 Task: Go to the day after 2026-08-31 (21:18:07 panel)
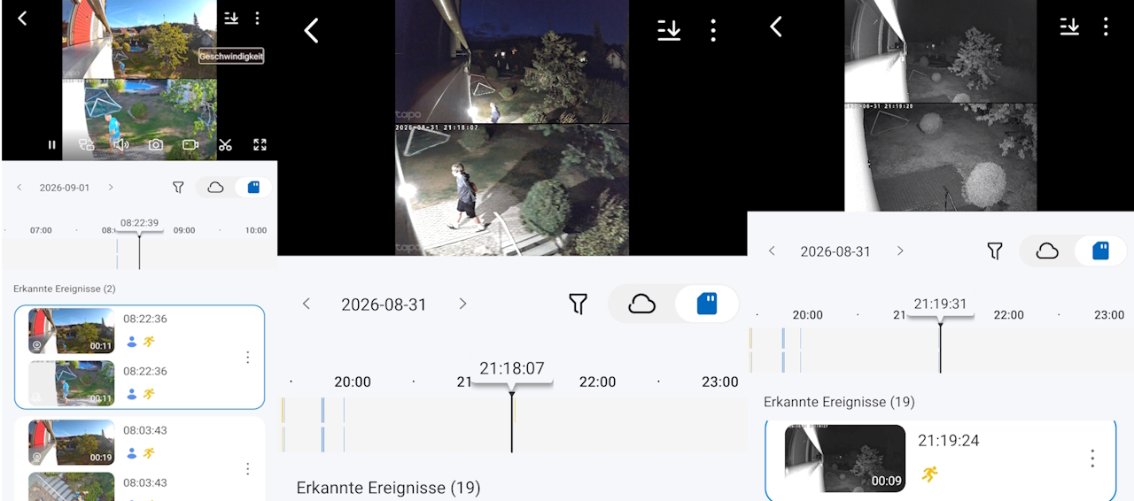[x=462, y=304]
